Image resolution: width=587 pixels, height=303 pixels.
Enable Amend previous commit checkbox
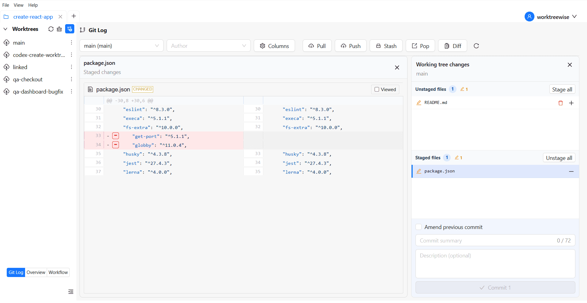click(x=419, y=227)
